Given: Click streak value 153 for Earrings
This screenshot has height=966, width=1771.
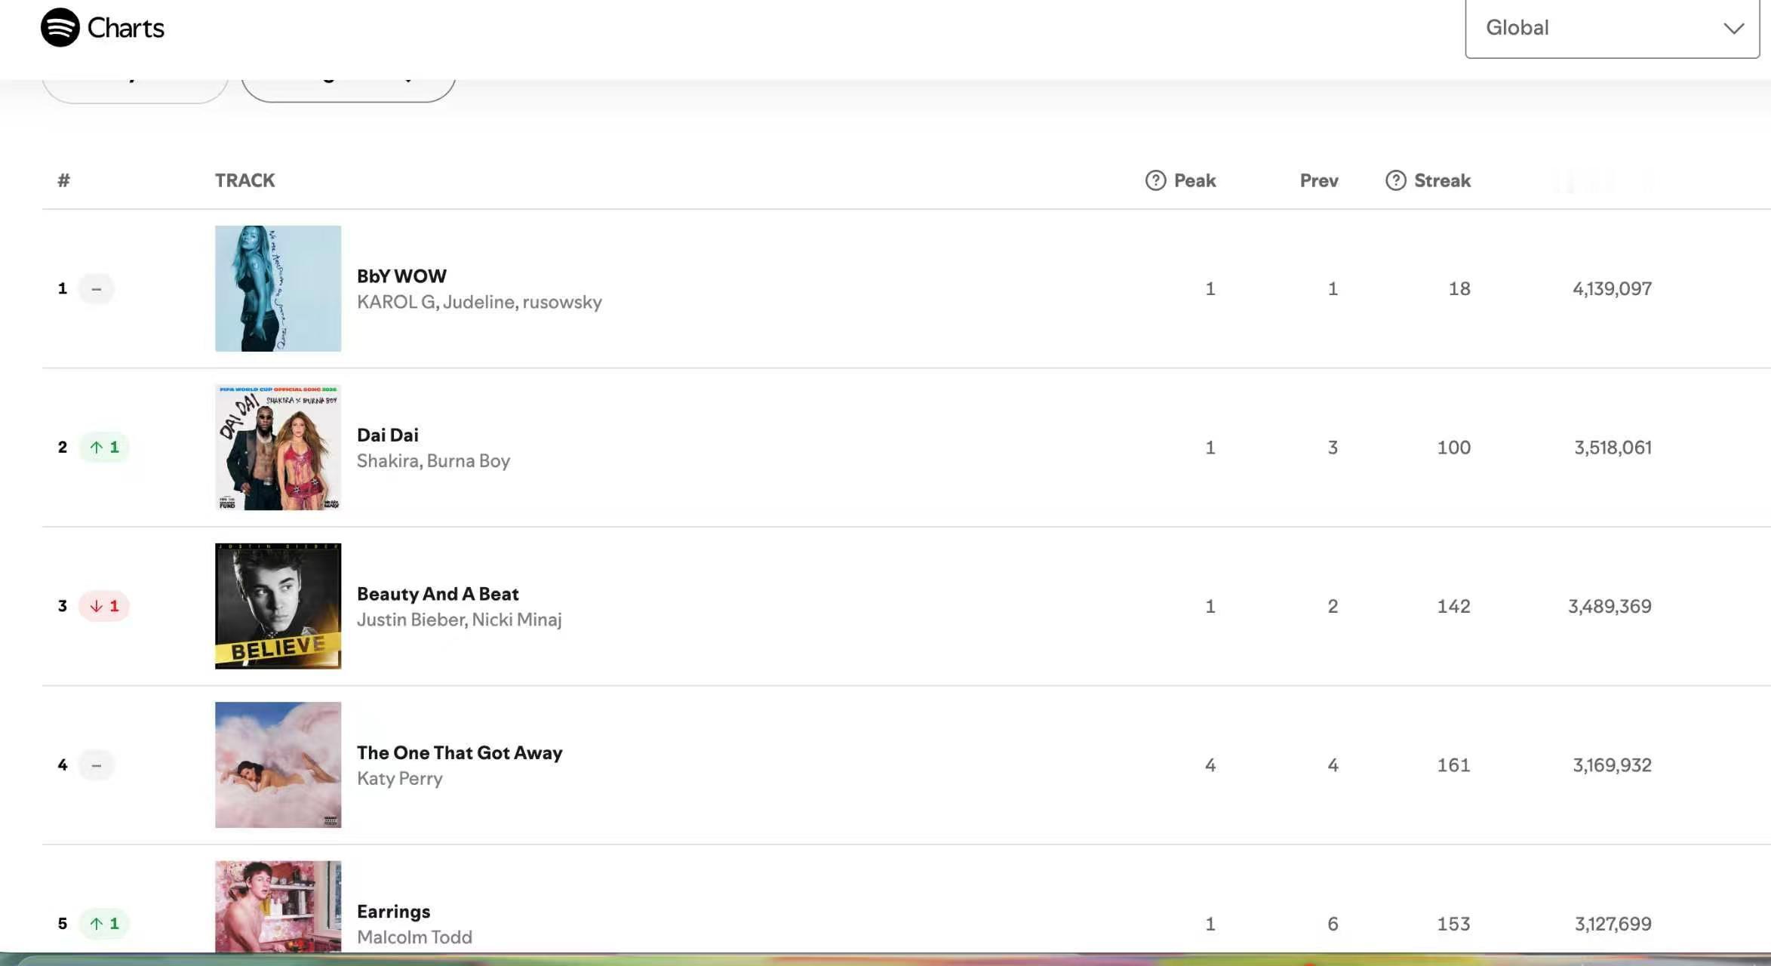Looking at the screenshot, I should click(x=1453, y=924).
